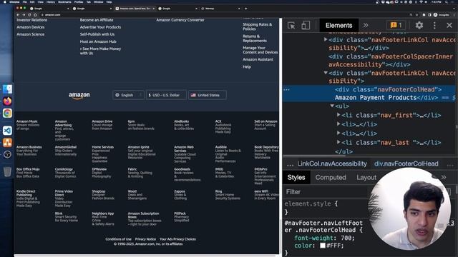Click the browser forward arrow
The image size is (458, 257).
(24, 14)
